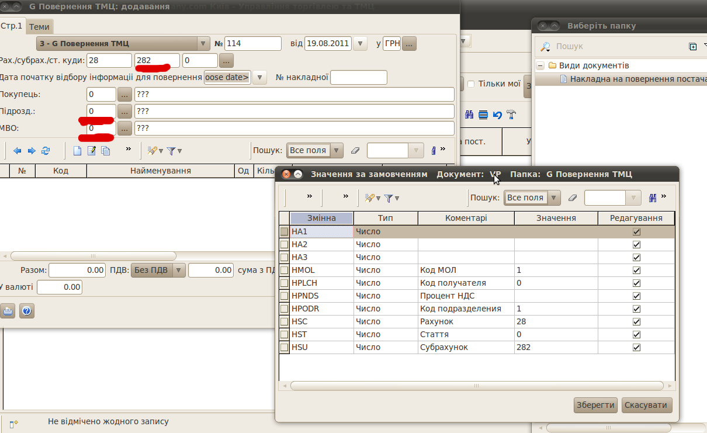Image resolution: width=707 pixels, height=433 pixels.
Task: Select 'Накладна на повернення постачальнику' tree item
Action: click(x=638, y=79)
